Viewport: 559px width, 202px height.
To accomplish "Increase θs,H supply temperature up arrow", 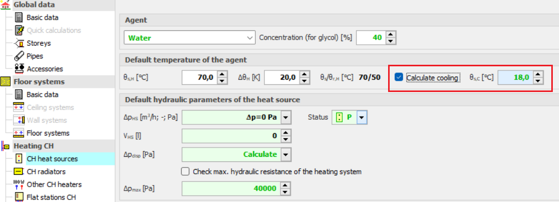I will click(222, 74).
